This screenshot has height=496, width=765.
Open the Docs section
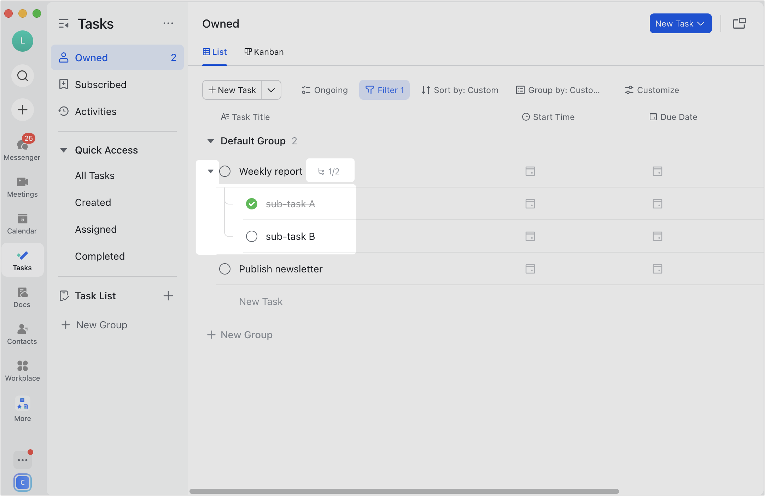tap(22, 296)
